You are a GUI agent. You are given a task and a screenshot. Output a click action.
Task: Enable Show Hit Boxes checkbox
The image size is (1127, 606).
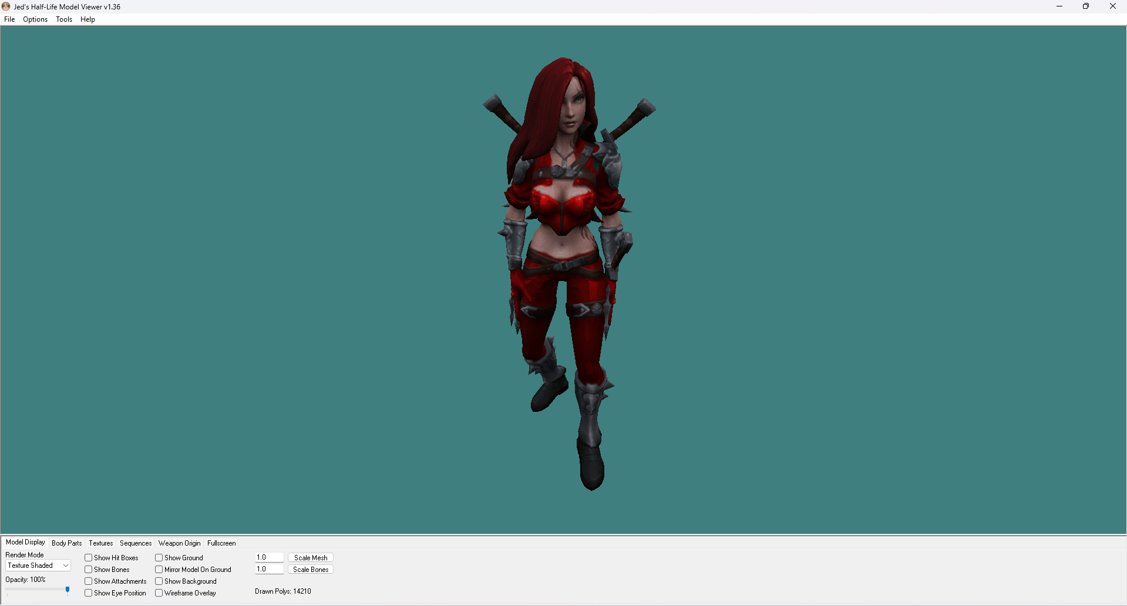89,558
